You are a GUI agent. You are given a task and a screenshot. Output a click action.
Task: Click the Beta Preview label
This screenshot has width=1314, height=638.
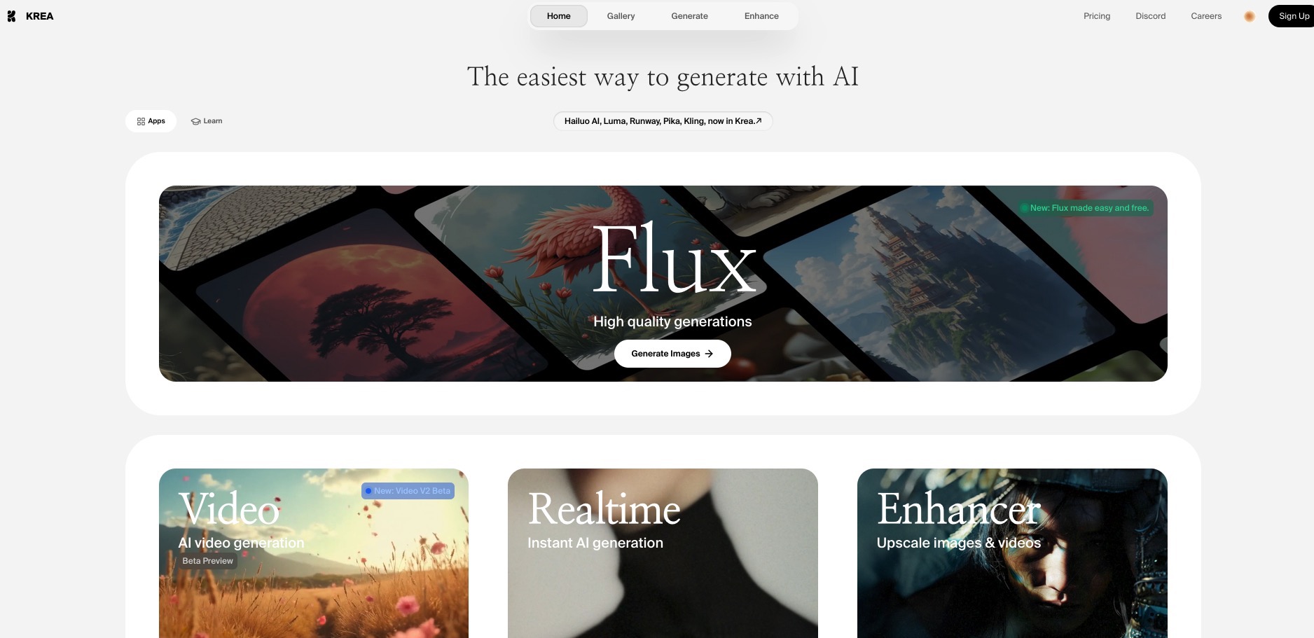pos(207,561)
